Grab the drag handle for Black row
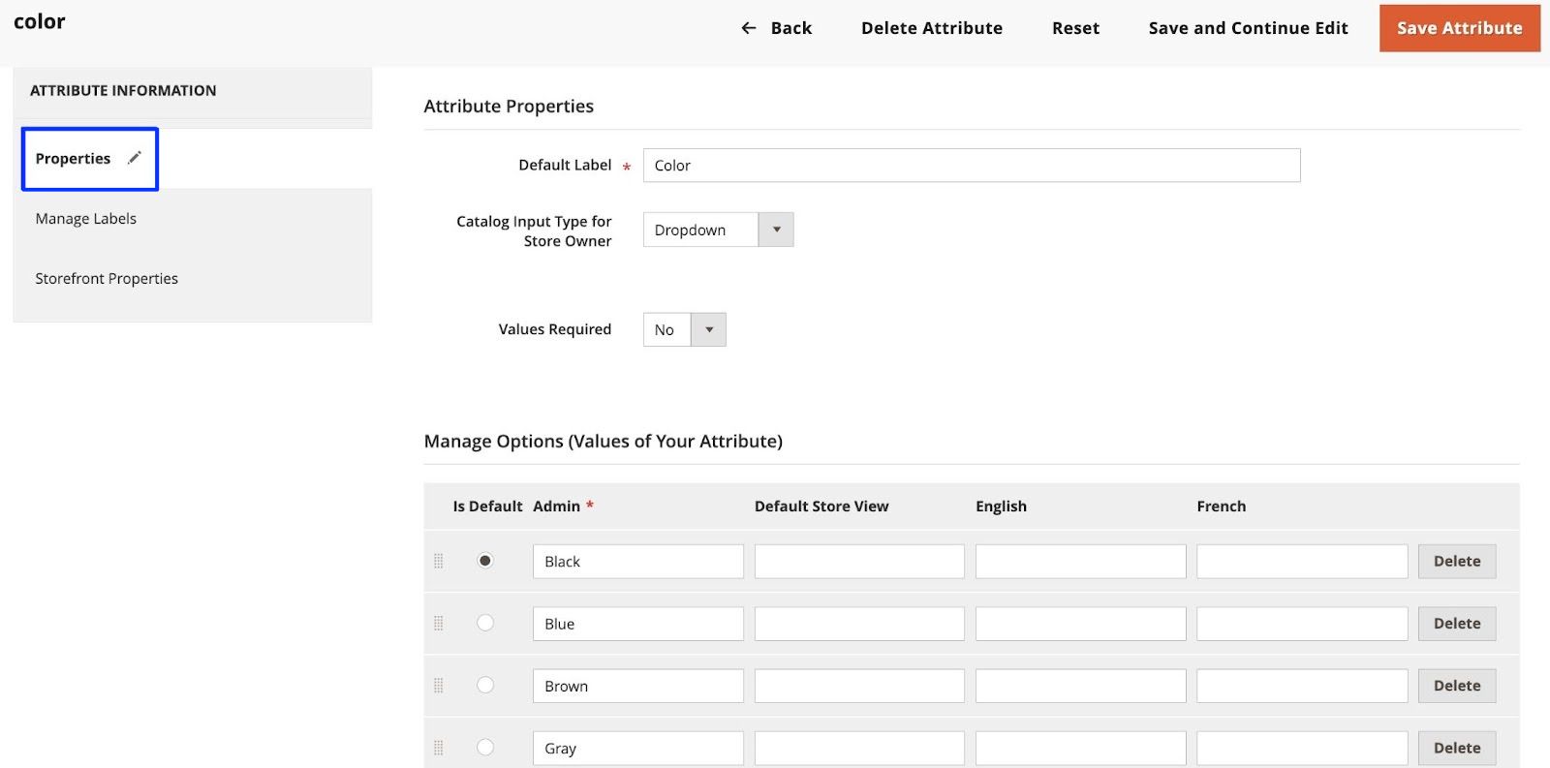The width and height of the screenshot is (1550, 768). (439, 562)
